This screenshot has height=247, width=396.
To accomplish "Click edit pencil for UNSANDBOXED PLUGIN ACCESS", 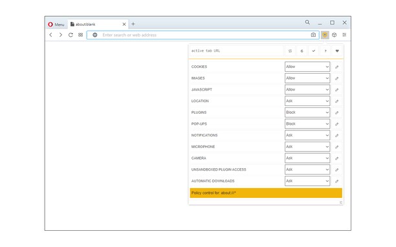I will (337, 170).
